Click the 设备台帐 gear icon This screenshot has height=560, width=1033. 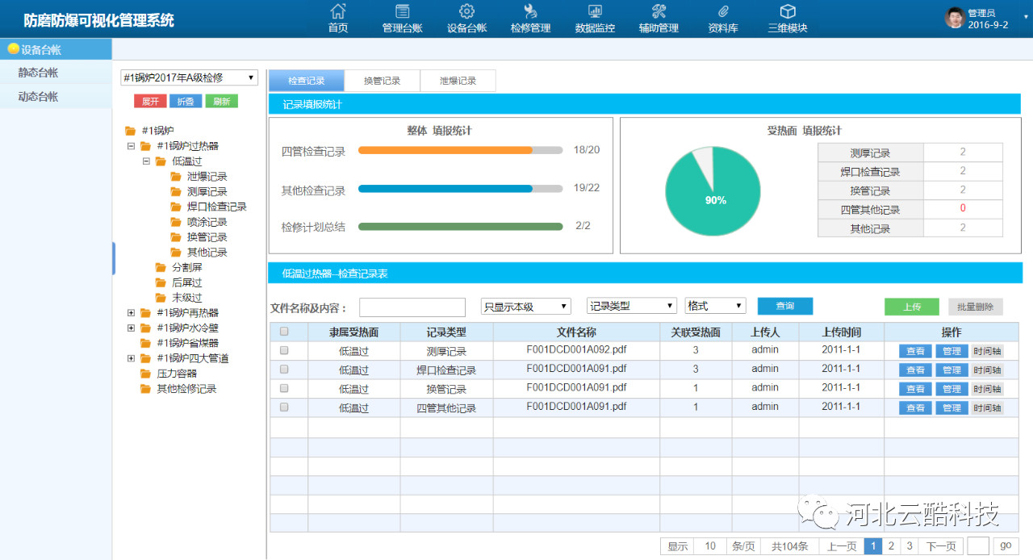click(x=466, y=11)
